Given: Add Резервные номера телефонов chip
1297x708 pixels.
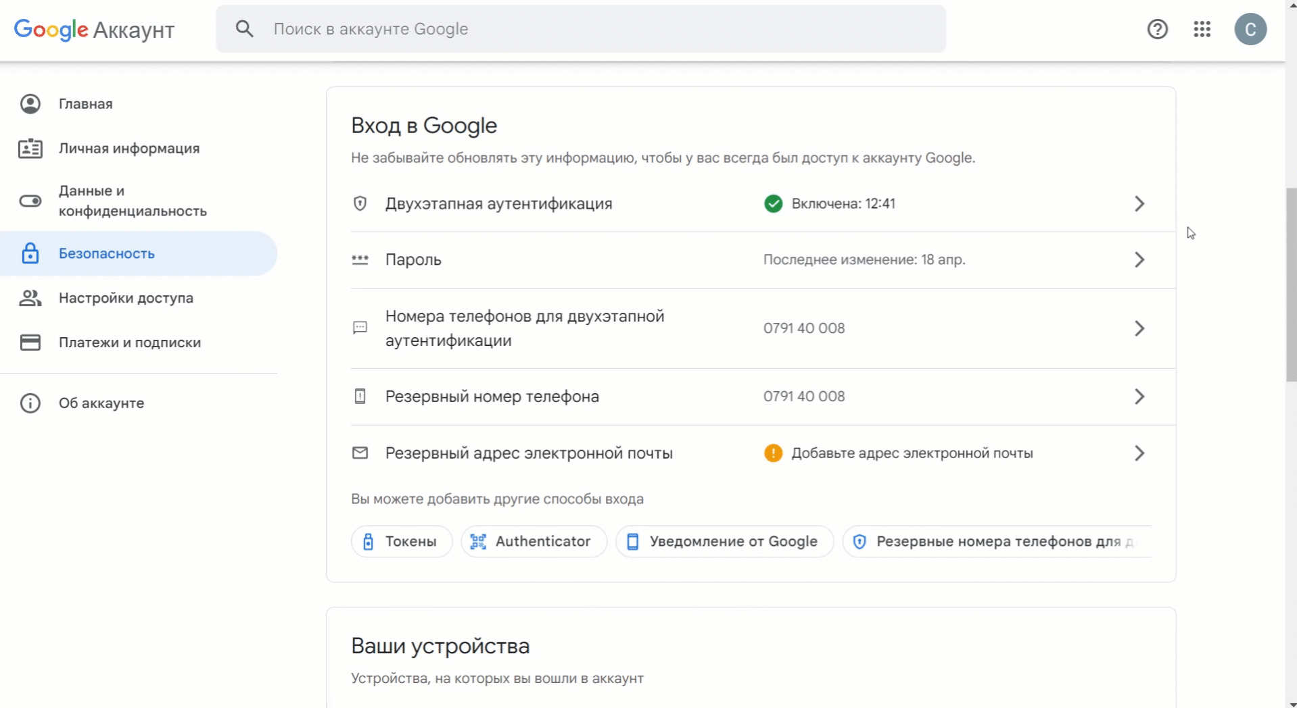Looking at the screenshot, I should click(x=997, y=542).
